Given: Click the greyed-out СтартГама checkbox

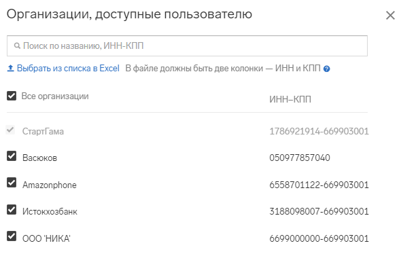Looking at the screenshot, I should 10,130.
